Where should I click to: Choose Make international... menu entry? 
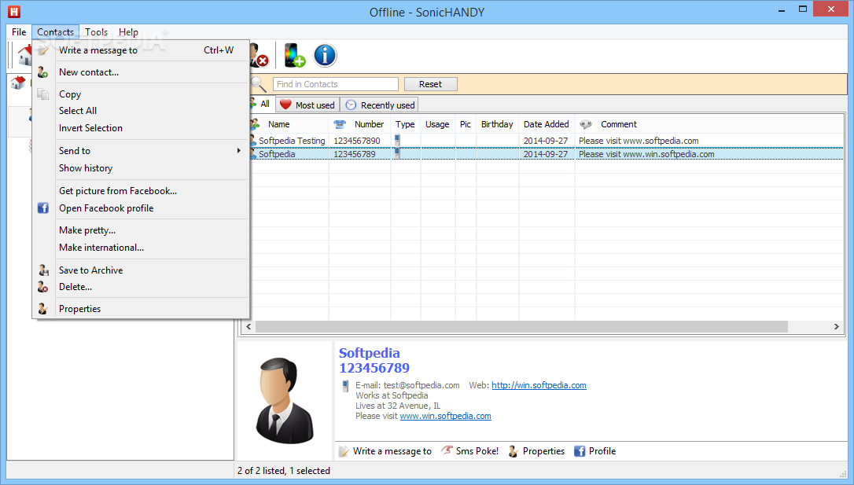pos(141,248)
